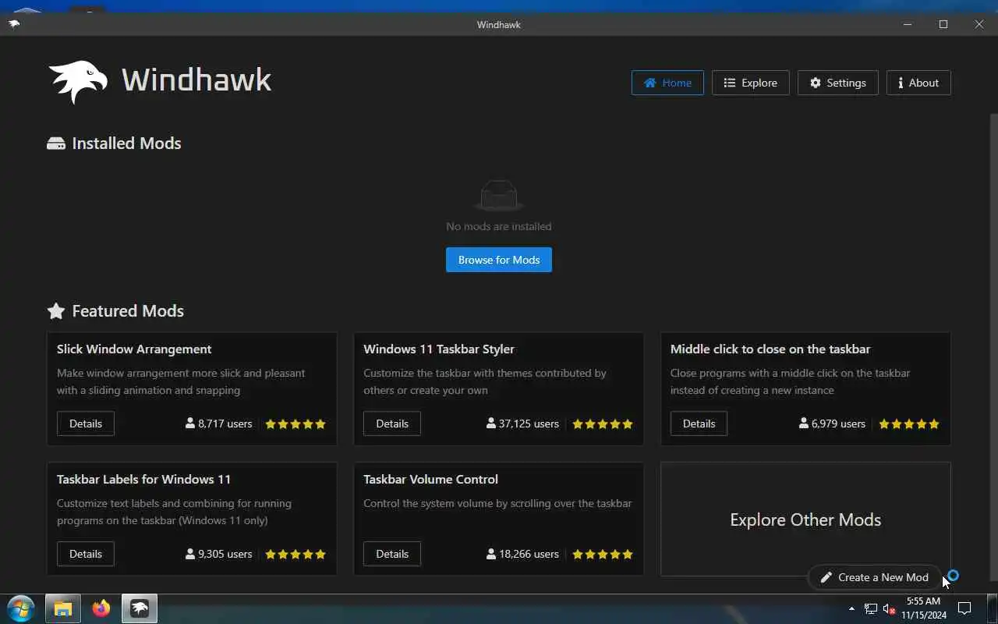This screenshot has width=998, height=624.
Task: Click the Windows 11 Taskbar Styler title
Action: [x=439, y=349]
